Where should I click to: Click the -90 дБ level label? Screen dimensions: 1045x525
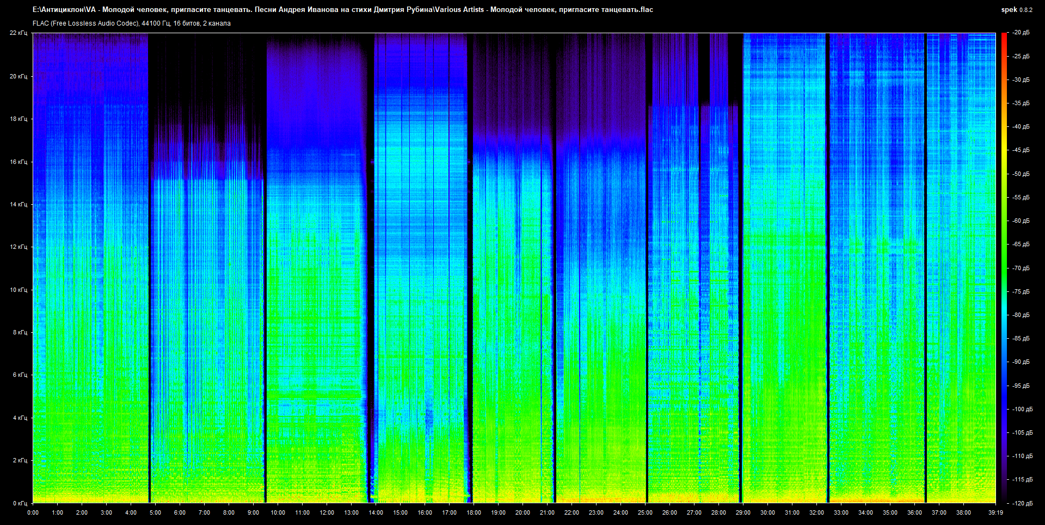point(1021,362)
